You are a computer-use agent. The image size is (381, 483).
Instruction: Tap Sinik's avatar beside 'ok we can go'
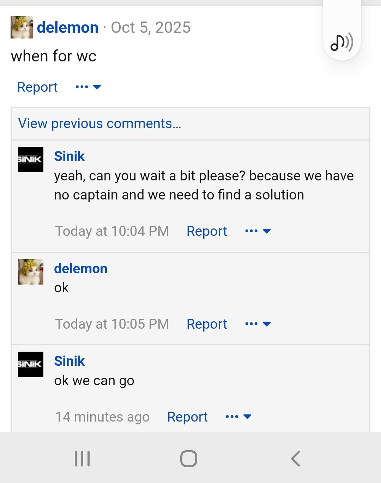point(31,364)
